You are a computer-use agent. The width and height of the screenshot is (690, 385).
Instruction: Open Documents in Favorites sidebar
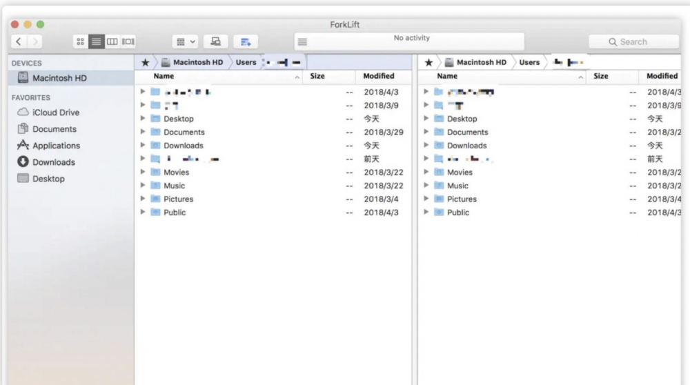[47, 129]
